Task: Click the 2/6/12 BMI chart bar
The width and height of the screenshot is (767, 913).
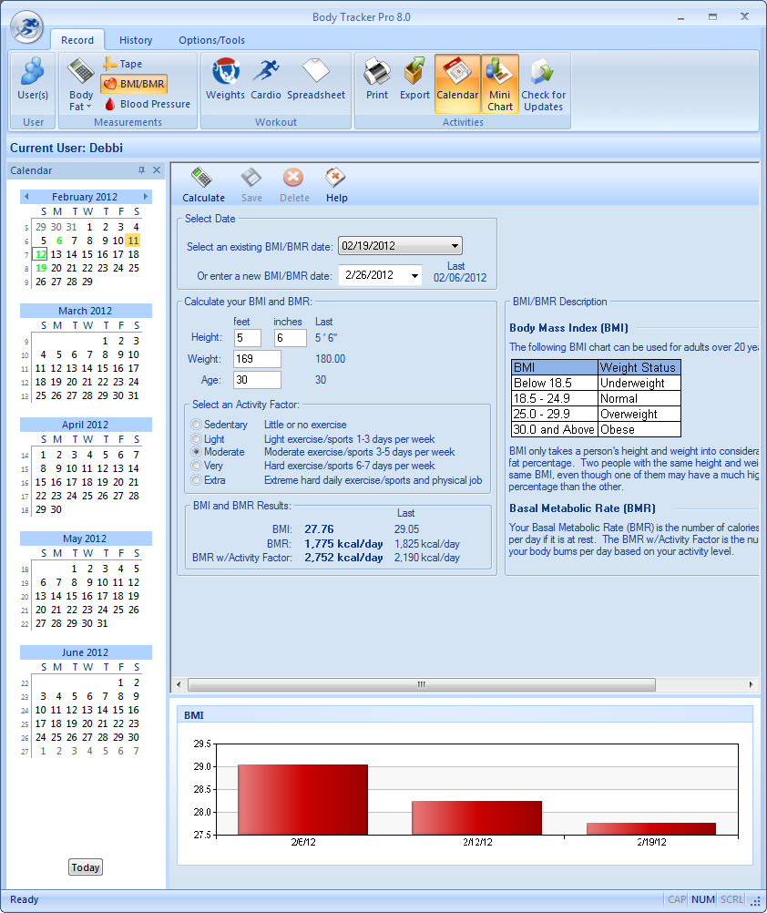Action: 302,799
